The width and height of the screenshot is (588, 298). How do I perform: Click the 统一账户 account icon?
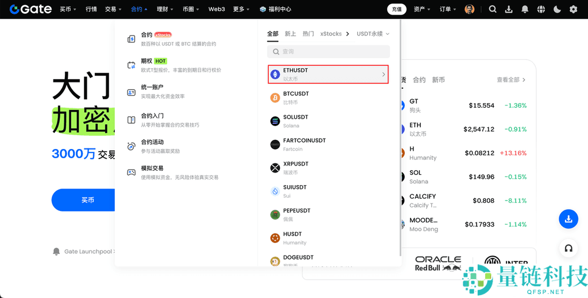click(x=131, y=92)
